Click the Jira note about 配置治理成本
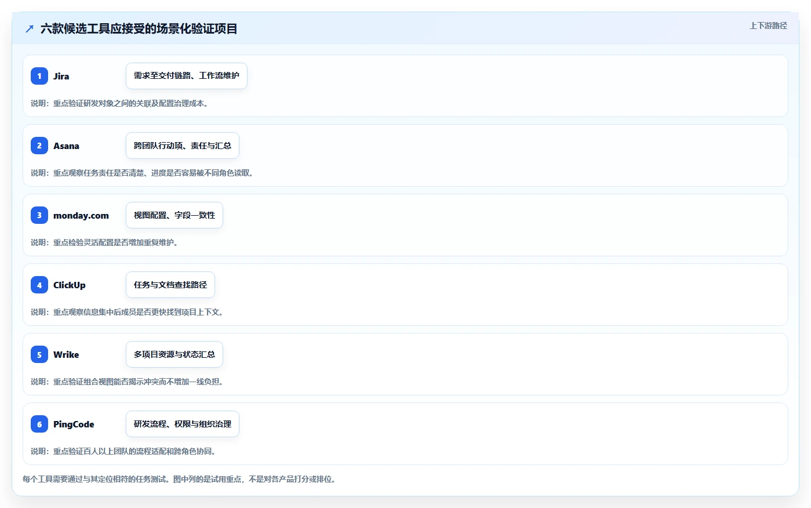Image resolution: width=811 pixels, height=508 pixels. click(x=119, y=103)
